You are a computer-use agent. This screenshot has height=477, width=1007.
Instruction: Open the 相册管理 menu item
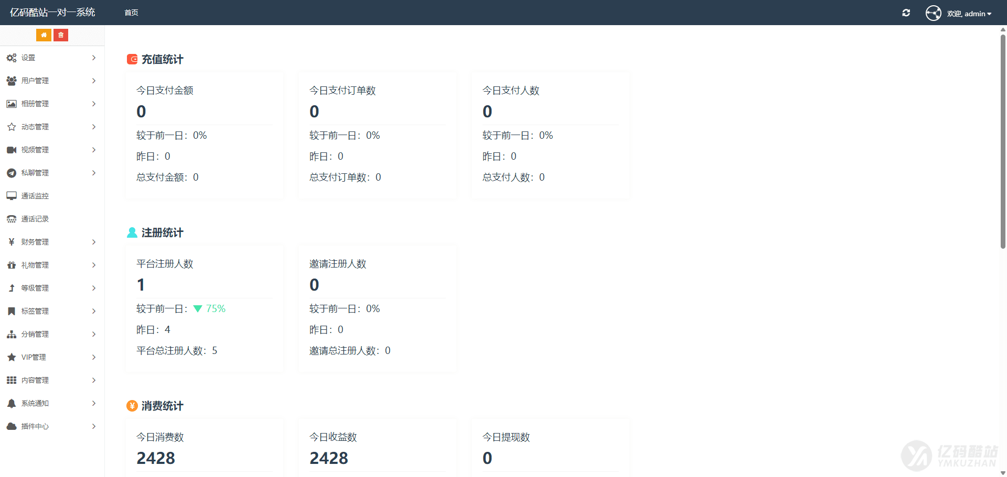coord(35,104)
